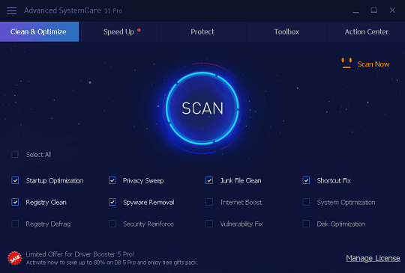The width and height of the screenshot is (405, 273).
Task: Click the promo text about saving 80% on DB 5 Pro
Action: pos(112,263)
